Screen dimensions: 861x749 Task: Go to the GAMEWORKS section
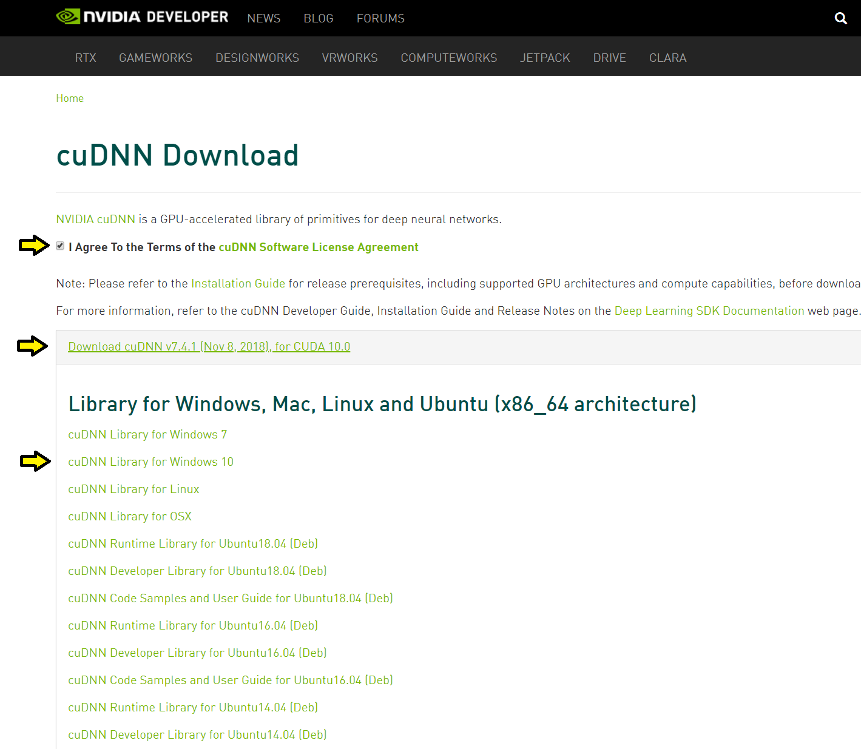coord(155,58)
